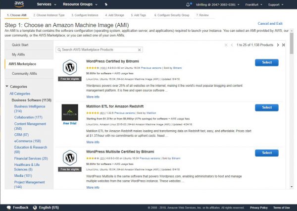The height and width of the screenshot is (211, 297).
Task: Clear the marketplace search with X
Action: [140, 50]
